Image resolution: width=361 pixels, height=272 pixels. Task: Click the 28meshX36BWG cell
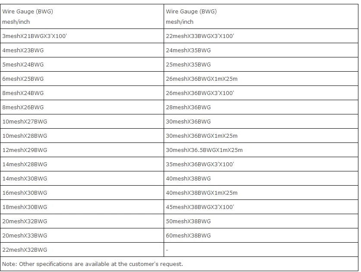point(188,108)
